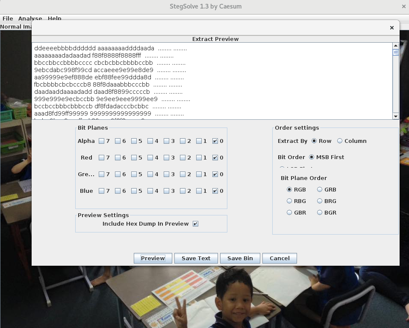Toggle Alpha bit plane 4 checkbox
The image size is (409, 328).
pos(150,141)
